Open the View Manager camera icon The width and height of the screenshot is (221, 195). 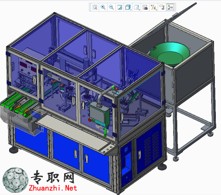click(x=145, y=7)
